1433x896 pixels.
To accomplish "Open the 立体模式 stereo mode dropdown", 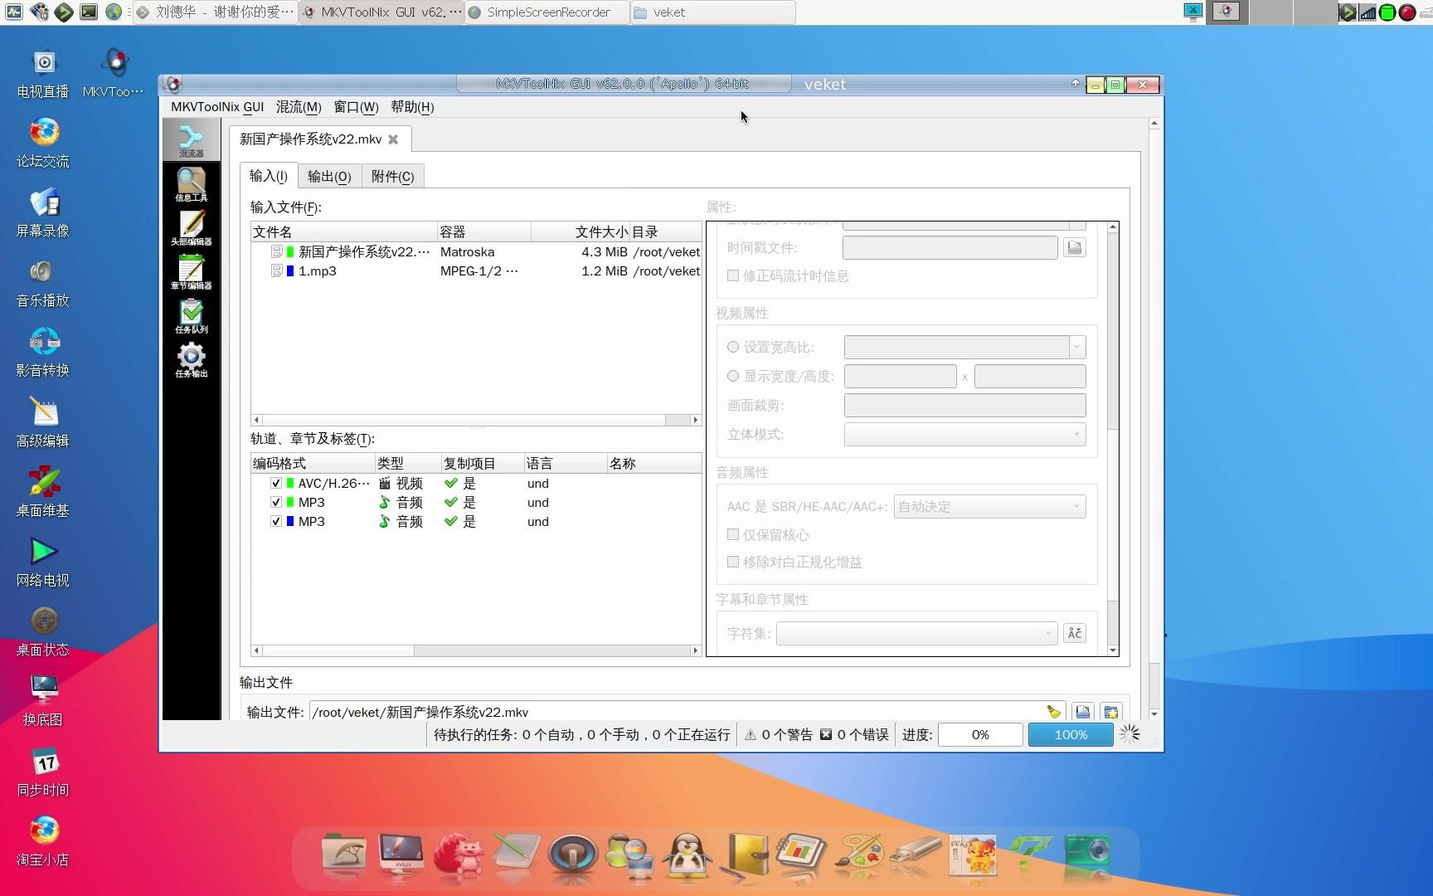I will click(x=964, y=434).
